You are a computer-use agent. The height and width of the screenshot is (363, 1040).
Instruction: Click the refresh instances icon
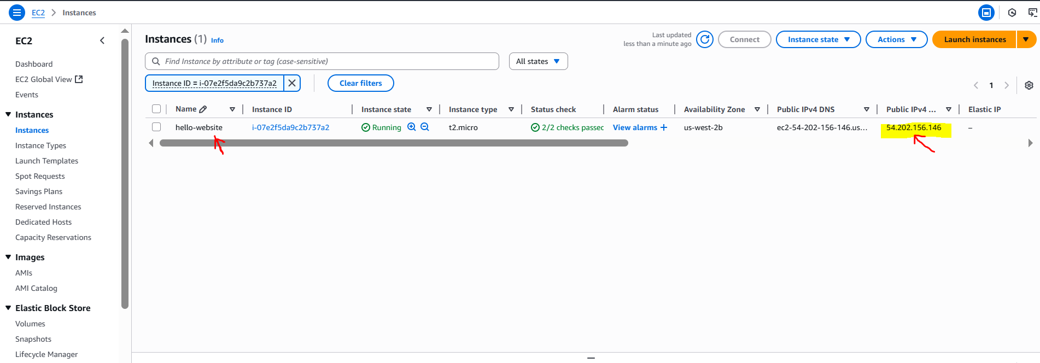pyautogui.click(x=705, y=39)
